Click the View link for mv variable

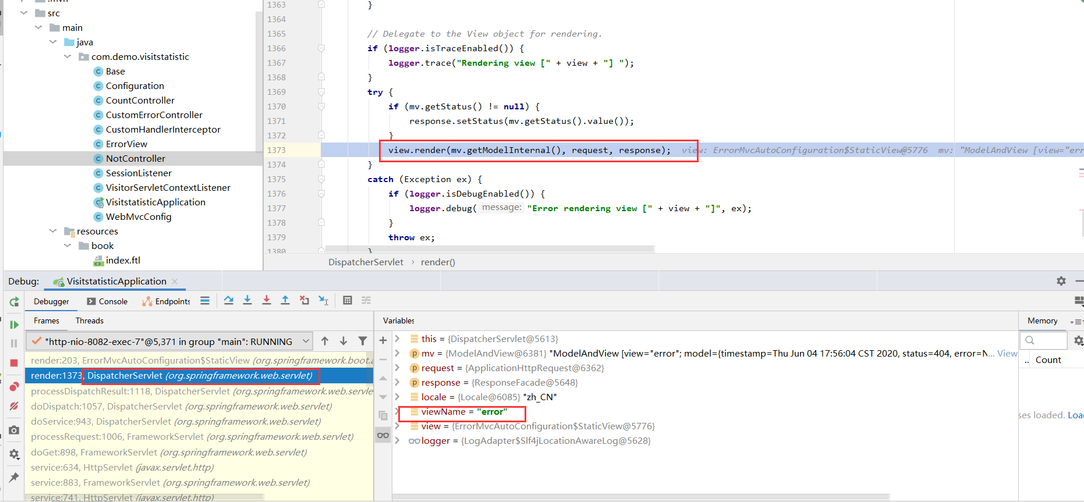(1007, 353)
